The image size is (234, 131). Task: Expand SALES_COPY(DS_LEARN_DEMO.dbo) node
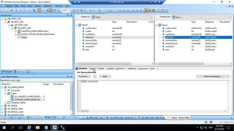16,34
